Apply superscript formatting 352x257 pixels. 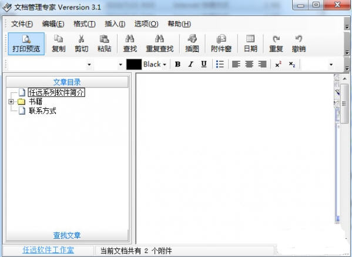point(278,64)
